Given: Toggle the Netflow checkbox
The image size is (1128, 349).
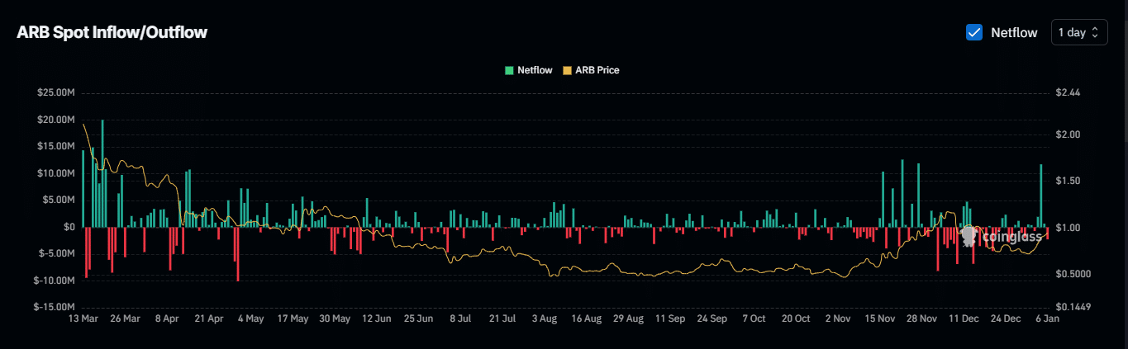Looking at the screenshot, I should [x=974, y=32].
